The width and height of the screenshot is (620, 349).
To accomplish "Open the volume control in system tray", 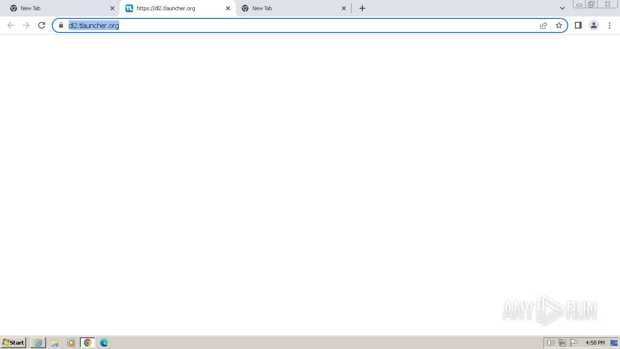I will coord(551,343).
